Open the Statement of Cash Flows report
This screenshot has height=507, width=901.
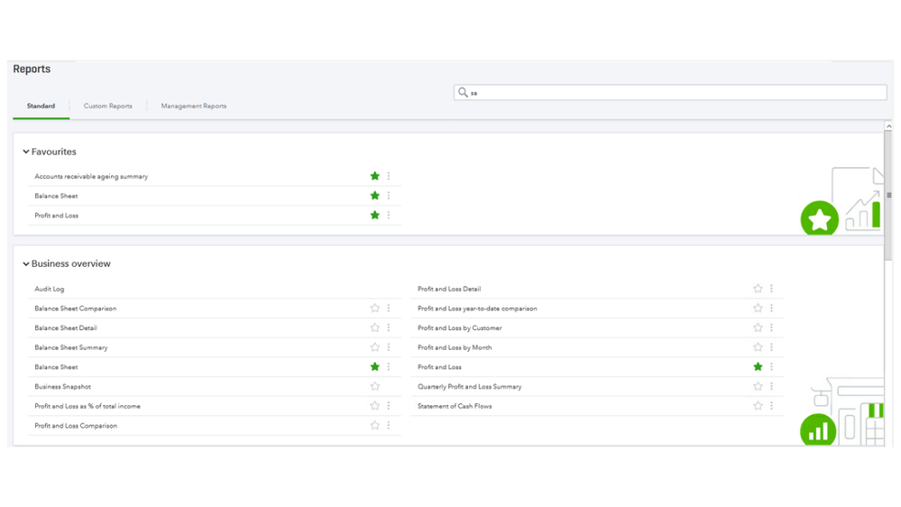click(x=455, y=406)
